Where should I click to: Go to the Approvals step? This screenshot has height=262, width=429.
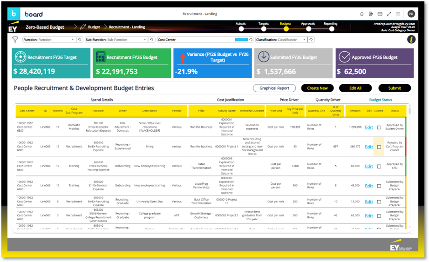(x=308, y=28)
